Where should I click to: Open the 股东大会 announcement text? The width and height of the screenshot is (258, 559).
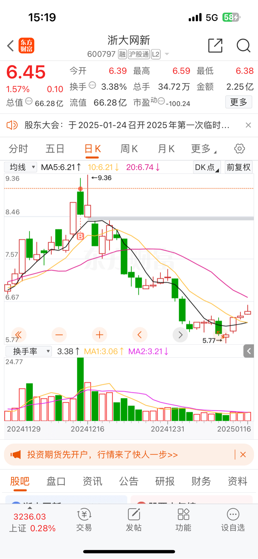click(x=127, y=125)
